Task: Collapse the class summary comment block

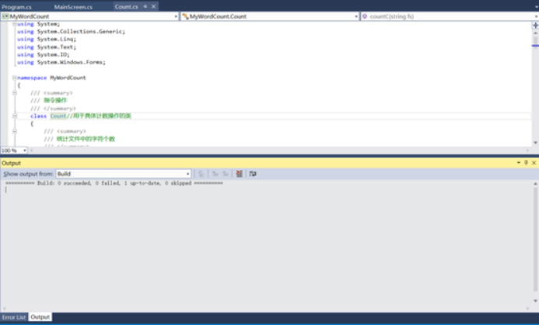Action: tap(15, 93)
